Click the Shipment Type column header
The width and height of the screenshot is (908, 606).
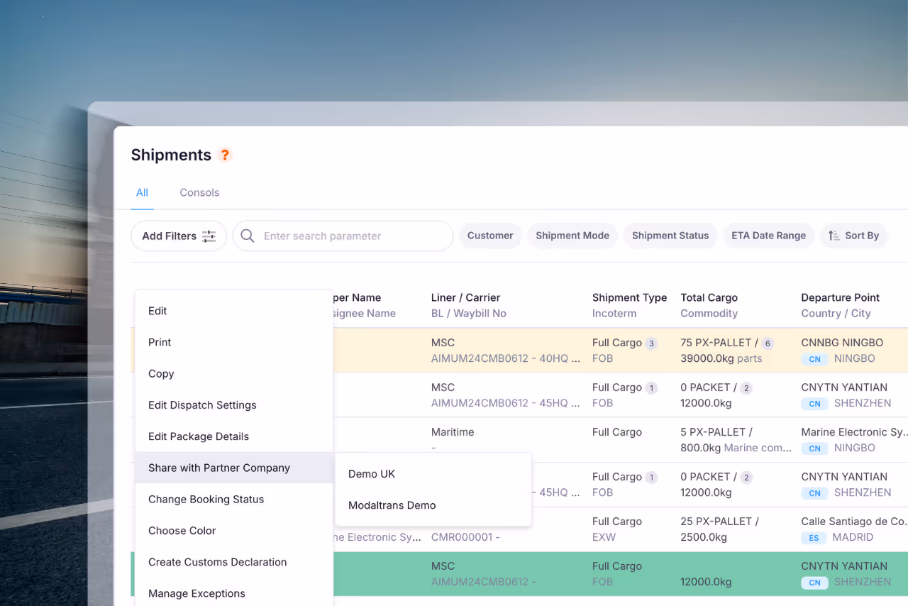coord(629,297)
